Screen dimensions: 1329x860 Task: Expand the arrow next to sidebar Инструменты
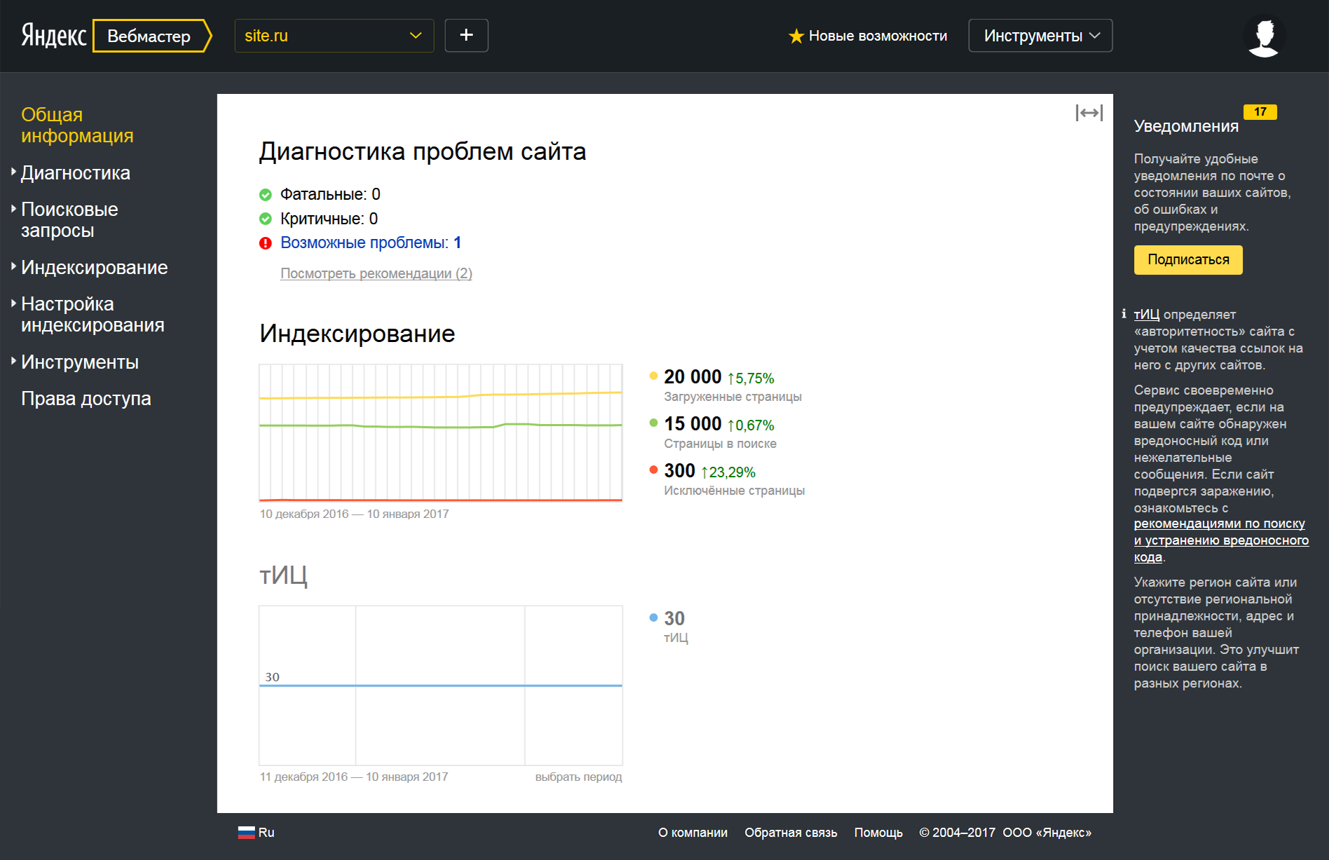[x=13, y=361]
